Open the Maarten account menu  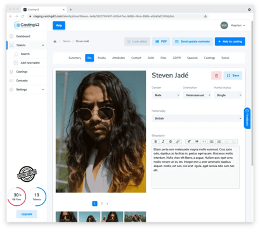click(x=238, y=25)
